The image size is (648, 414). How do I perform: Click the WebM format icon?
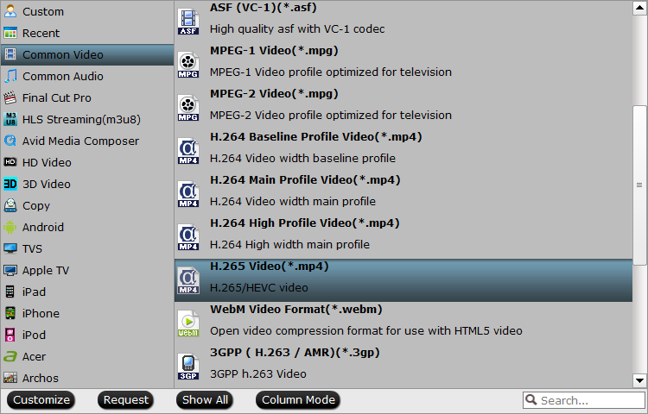[x=188, y=323]
